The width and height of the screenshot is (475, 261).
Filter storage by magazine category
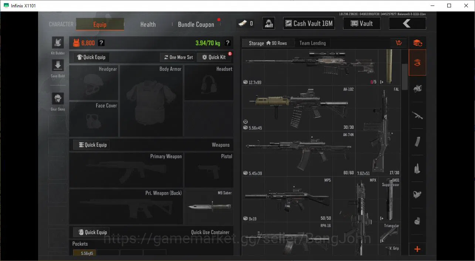coord(417,142)
